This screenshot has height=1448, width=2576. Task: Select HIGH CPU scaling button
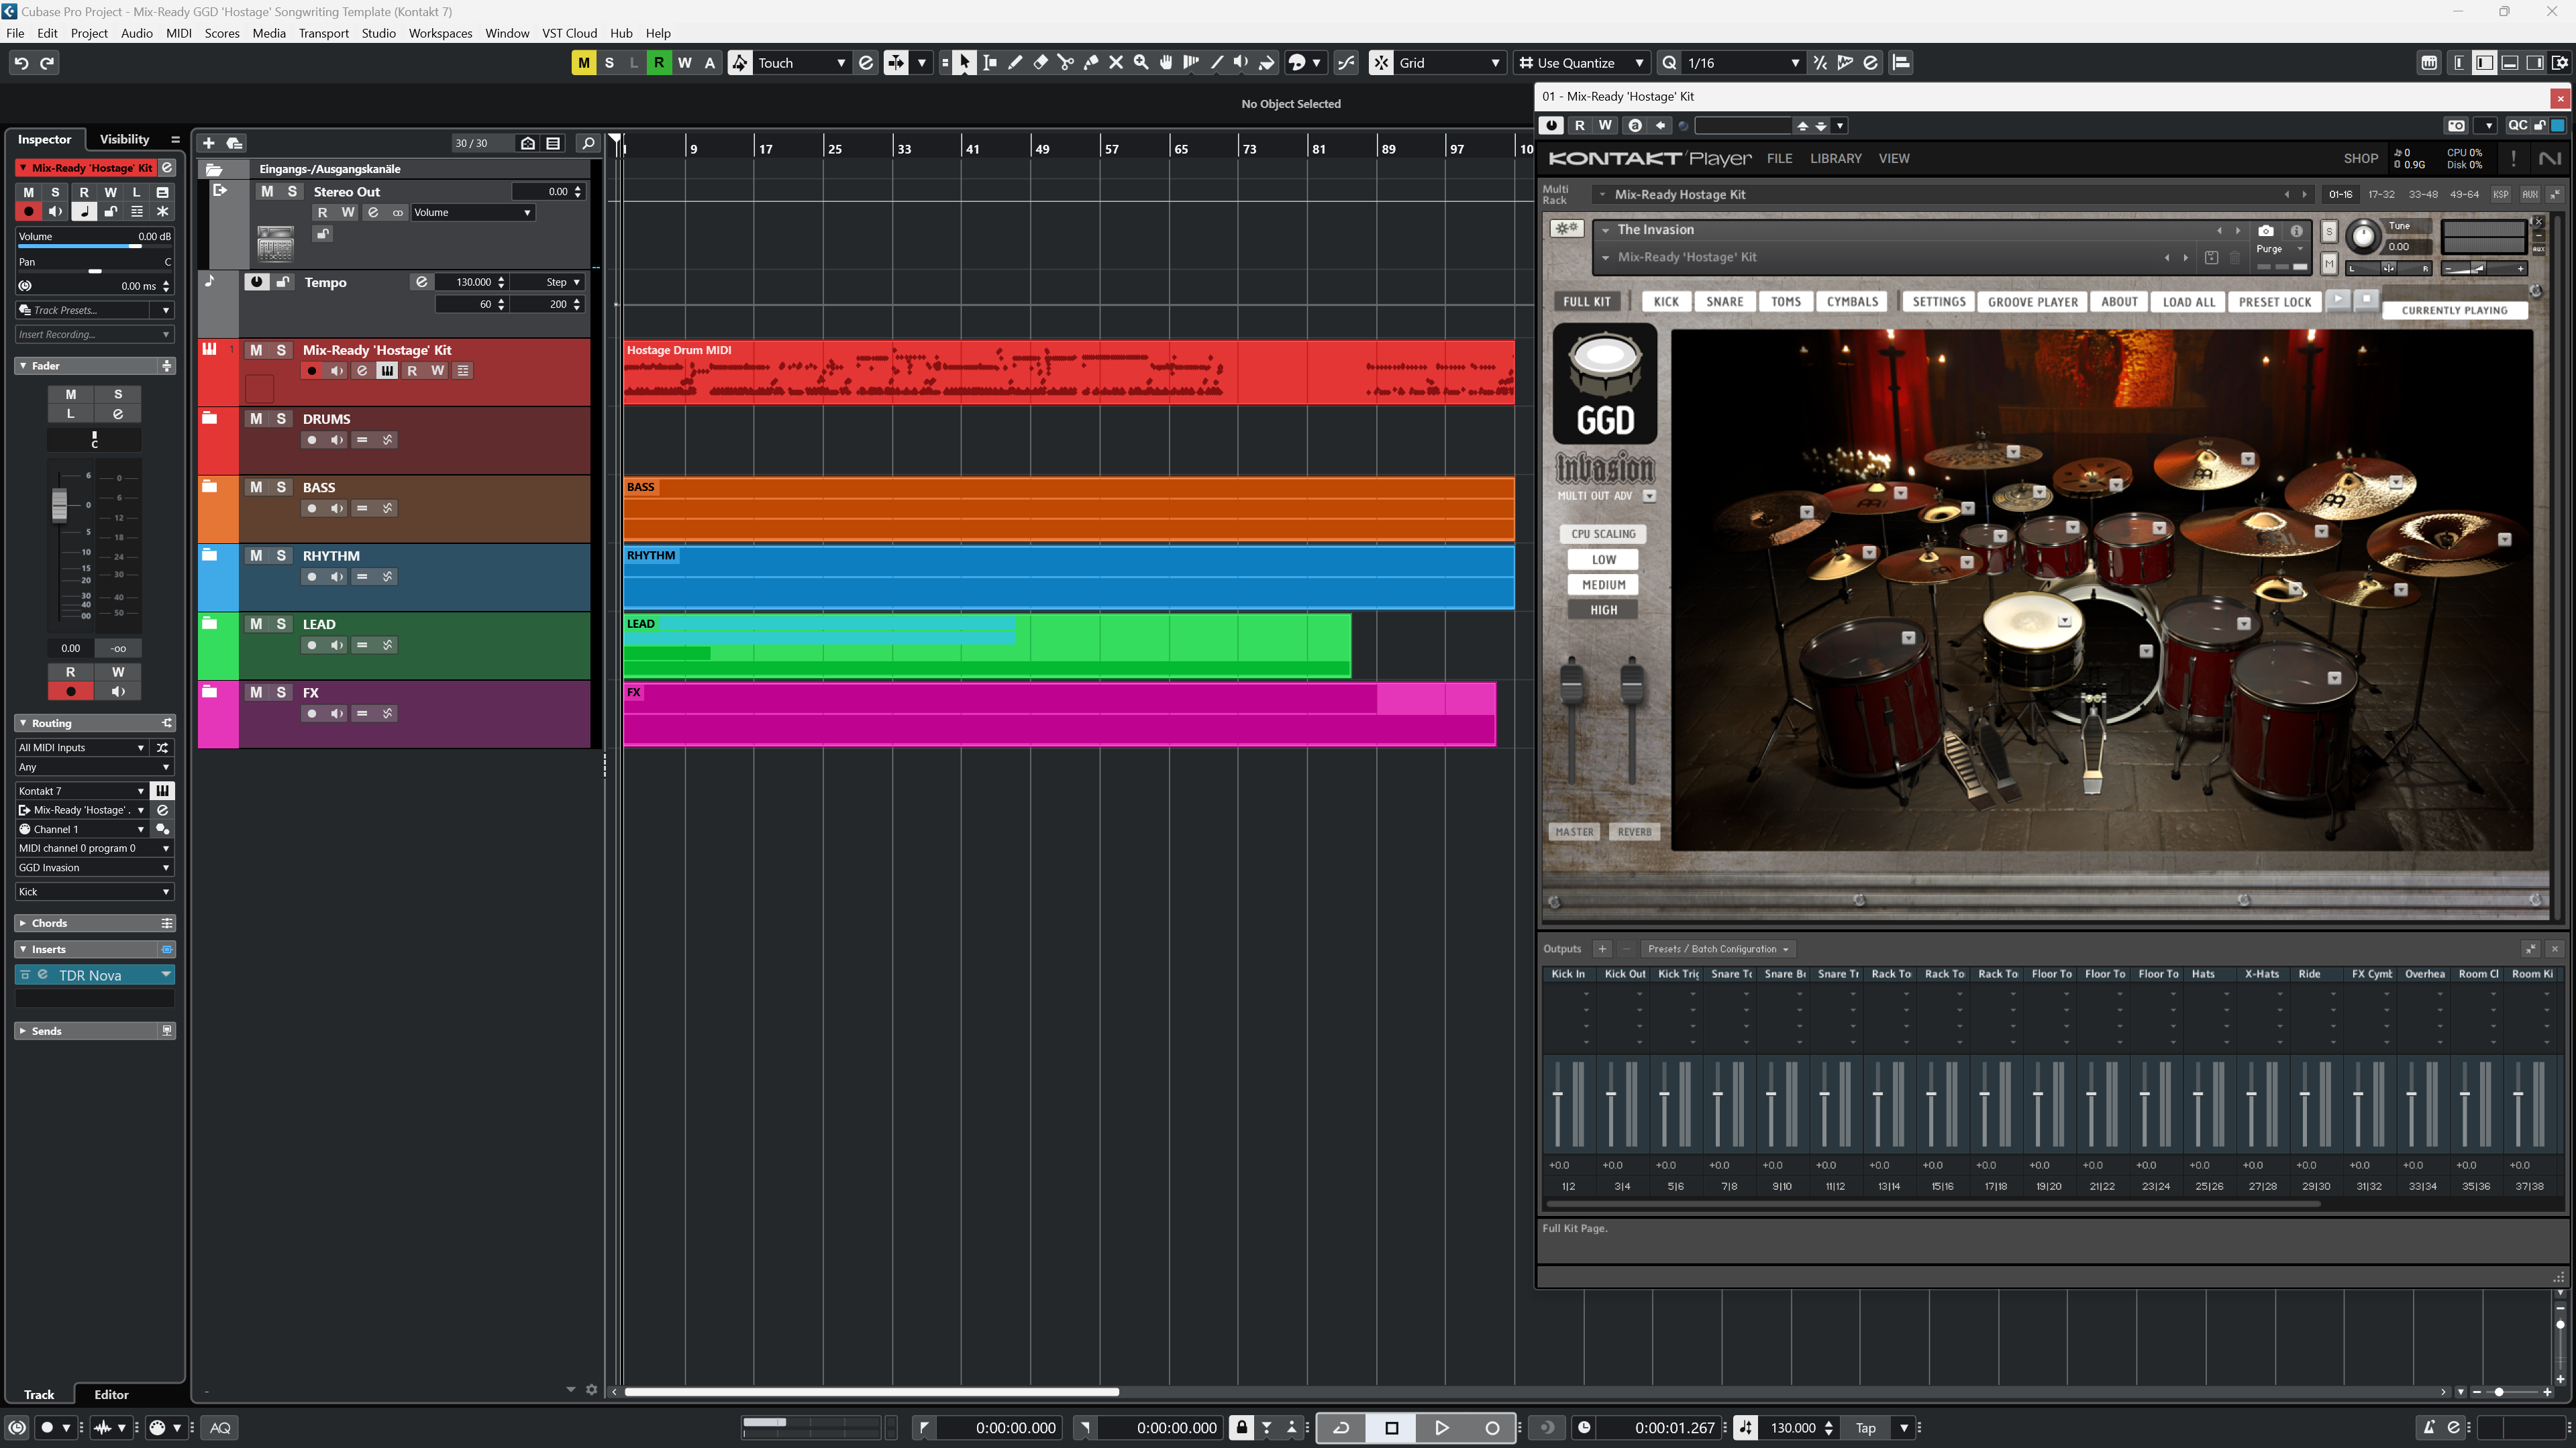tap(1603, 610)
